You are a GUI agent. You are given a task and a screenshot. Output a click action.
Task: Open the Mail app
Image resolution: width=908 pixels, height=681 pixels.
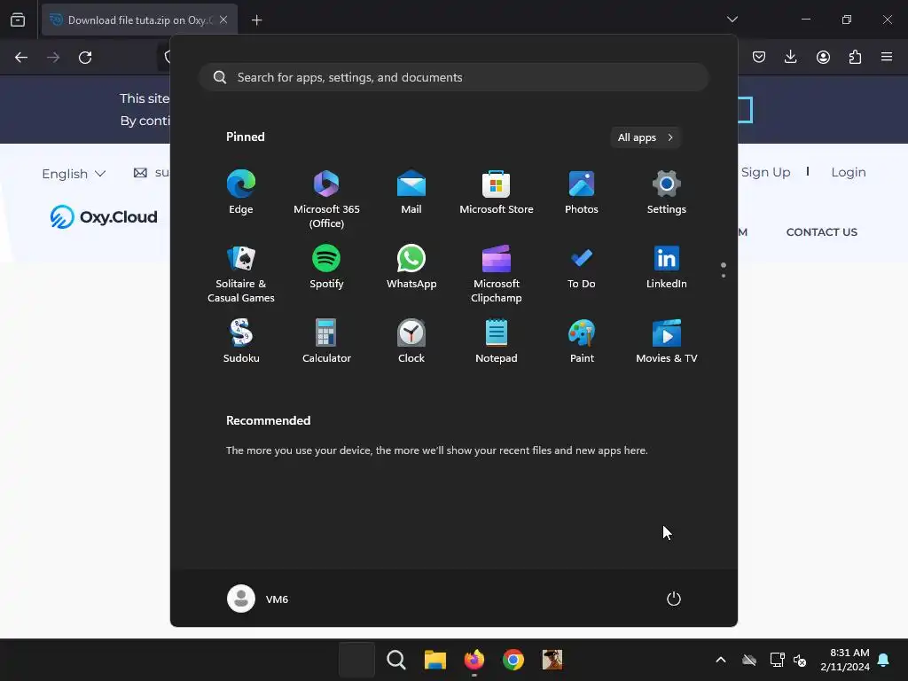tap(411, 192)
